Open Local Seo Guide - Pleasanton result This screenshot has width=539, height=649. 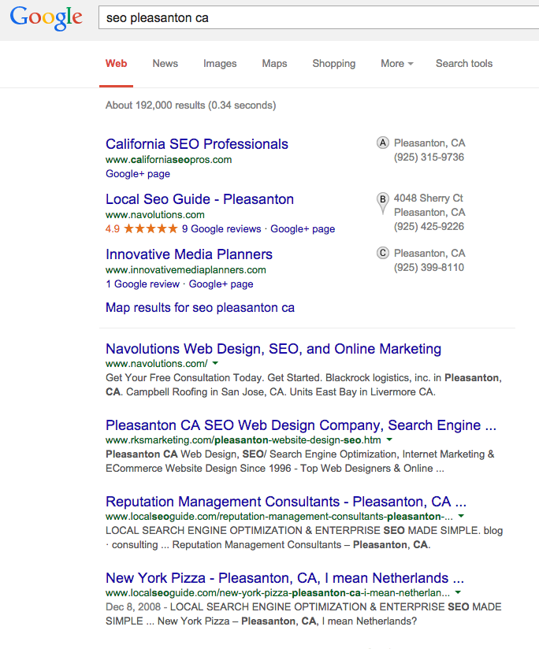coord(199,199)
